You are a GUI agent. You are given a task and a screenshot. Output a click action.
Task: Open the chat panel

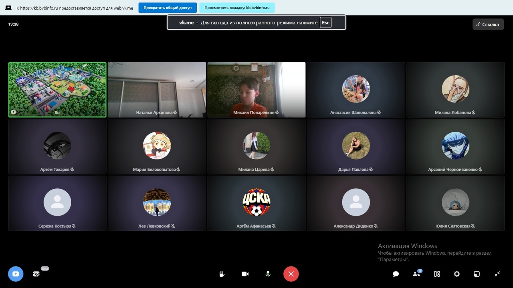(396, 274)
